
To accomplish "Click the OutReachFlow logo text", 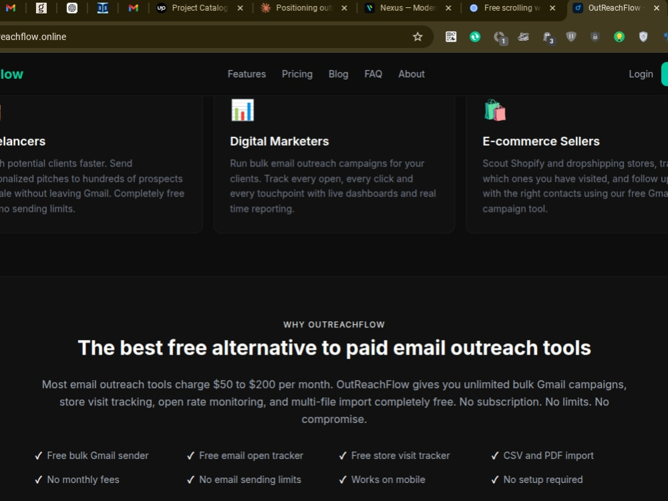I will click(x=11, y=74).
